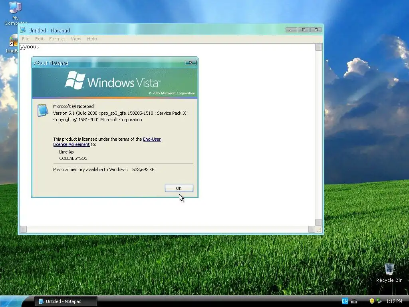
Task: Click the network connection tray icon
Action: click(x=379, y=301)
